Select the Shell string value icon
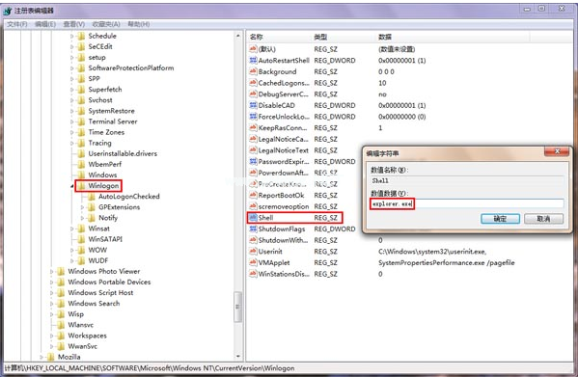 click(253, 218)
